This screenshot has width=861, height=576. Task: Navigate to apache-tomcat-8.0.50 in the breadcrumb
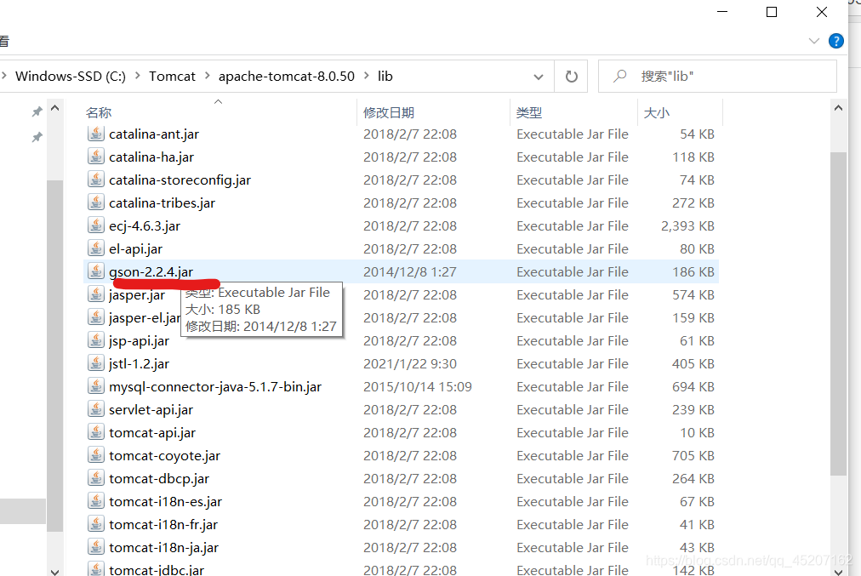coord(286,76)
